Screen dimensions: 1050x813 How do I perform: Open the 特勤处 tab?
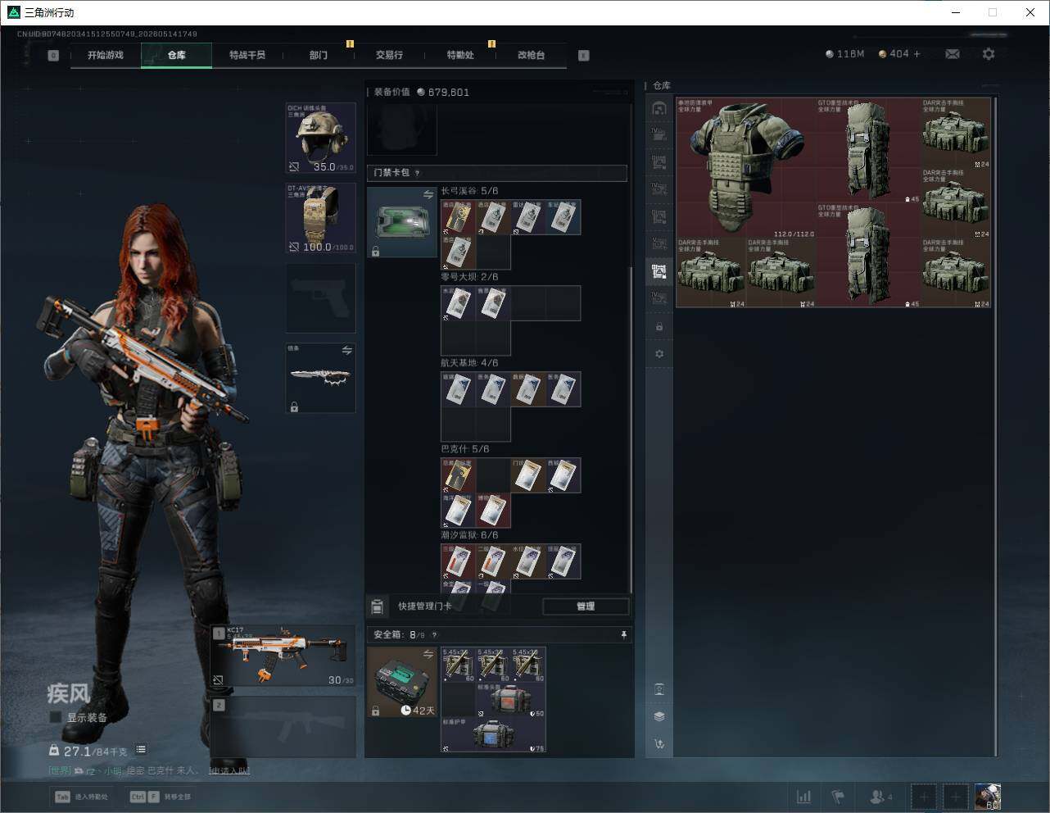pyautogui.click(x=460, y=55)
